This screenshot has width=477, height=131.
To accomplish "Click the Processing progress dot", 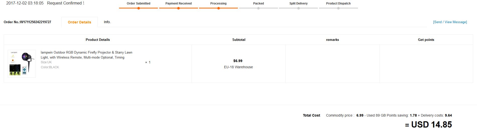I will click(x=219, y=8).
